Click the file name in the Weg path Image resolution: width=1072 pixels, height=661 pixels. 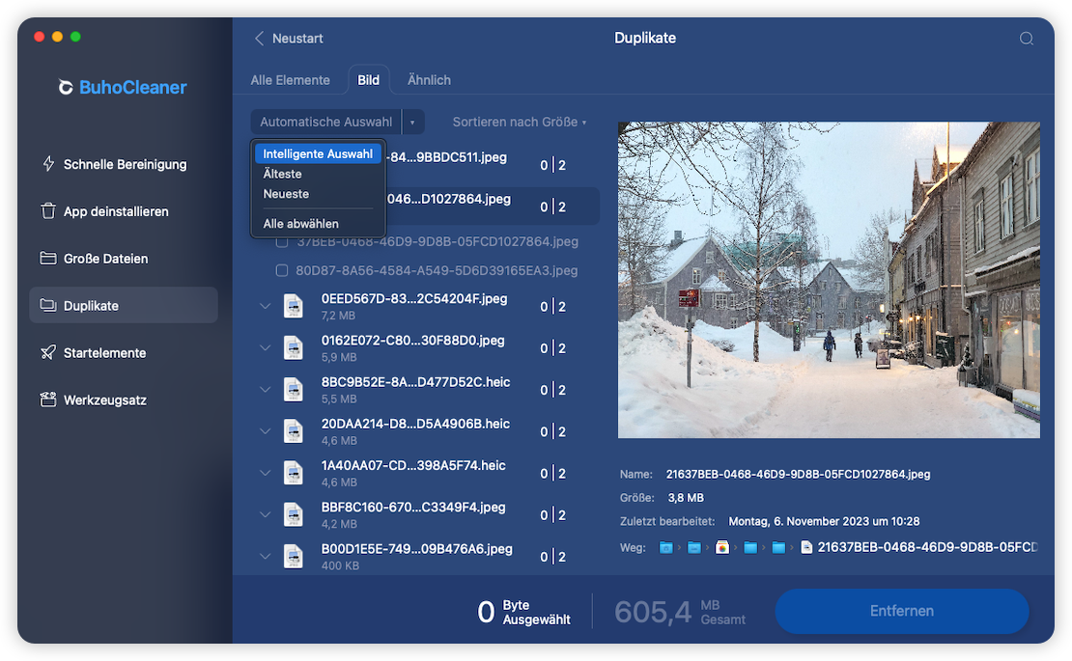point(927,548)
